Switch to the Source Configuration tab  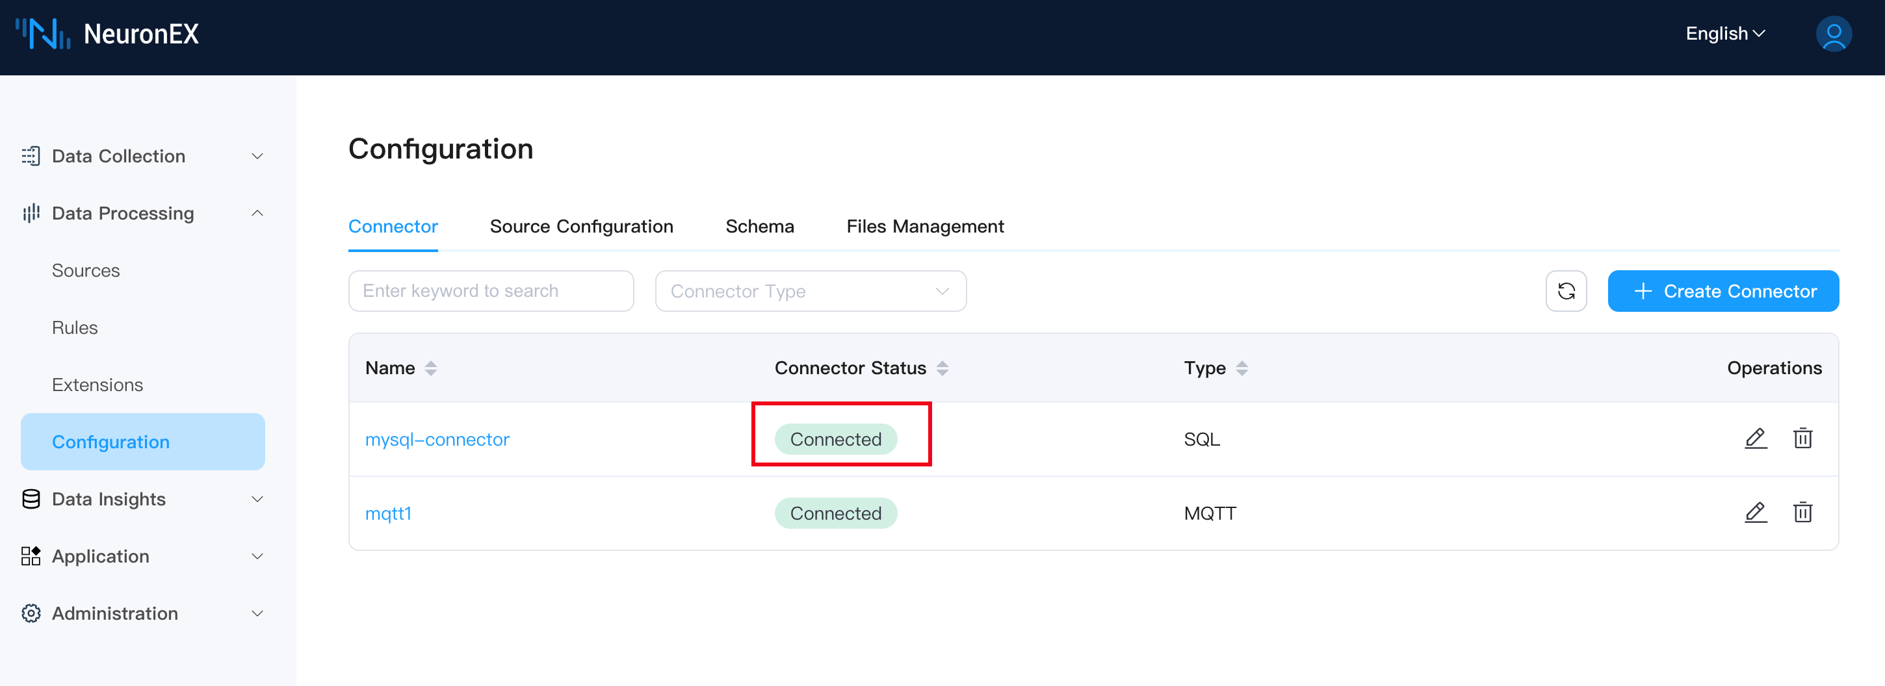[x=582, y=226]
